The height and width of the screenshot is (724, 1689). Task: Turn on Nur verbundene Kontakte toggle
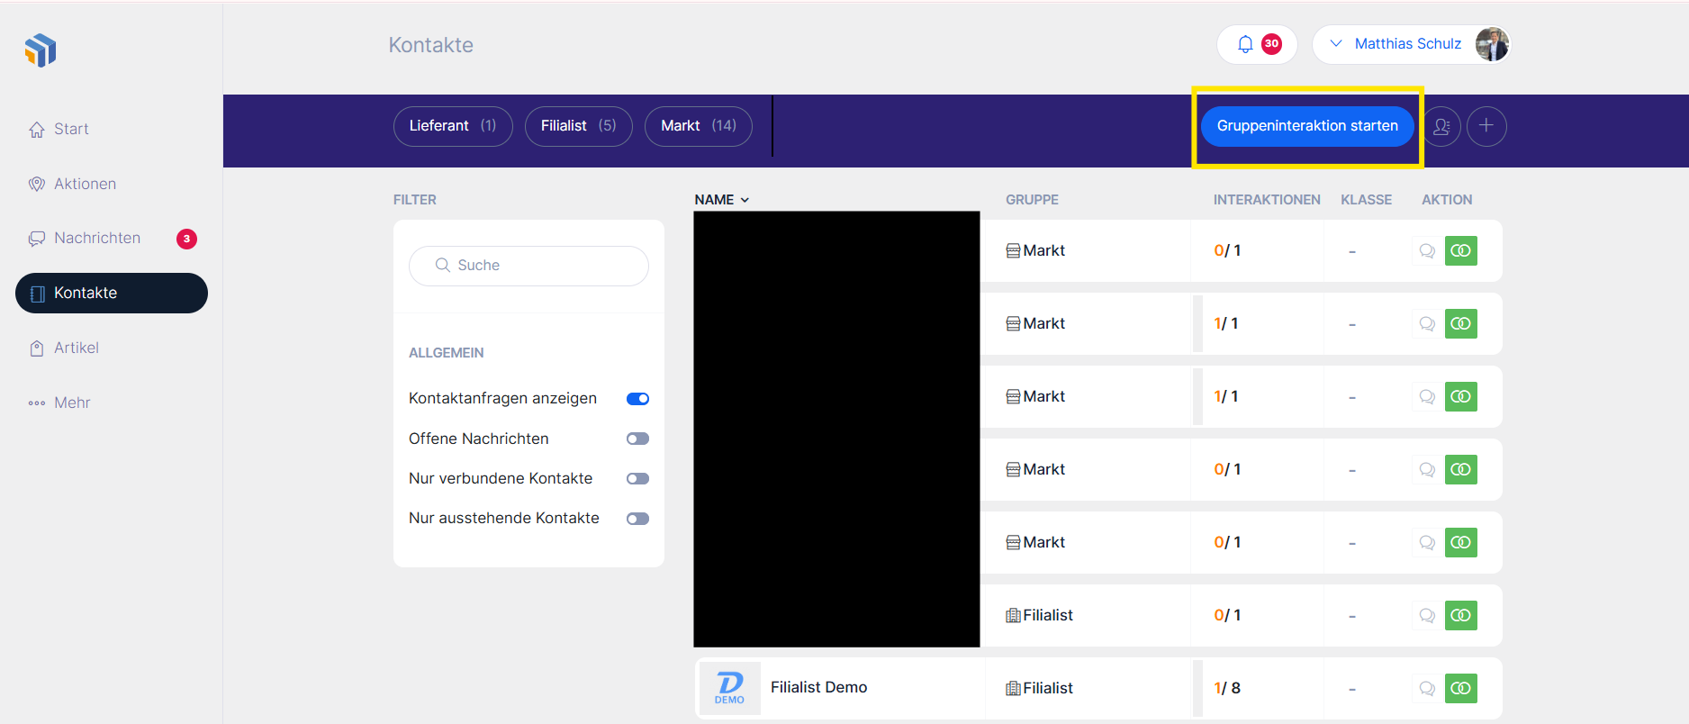point(637,479)
